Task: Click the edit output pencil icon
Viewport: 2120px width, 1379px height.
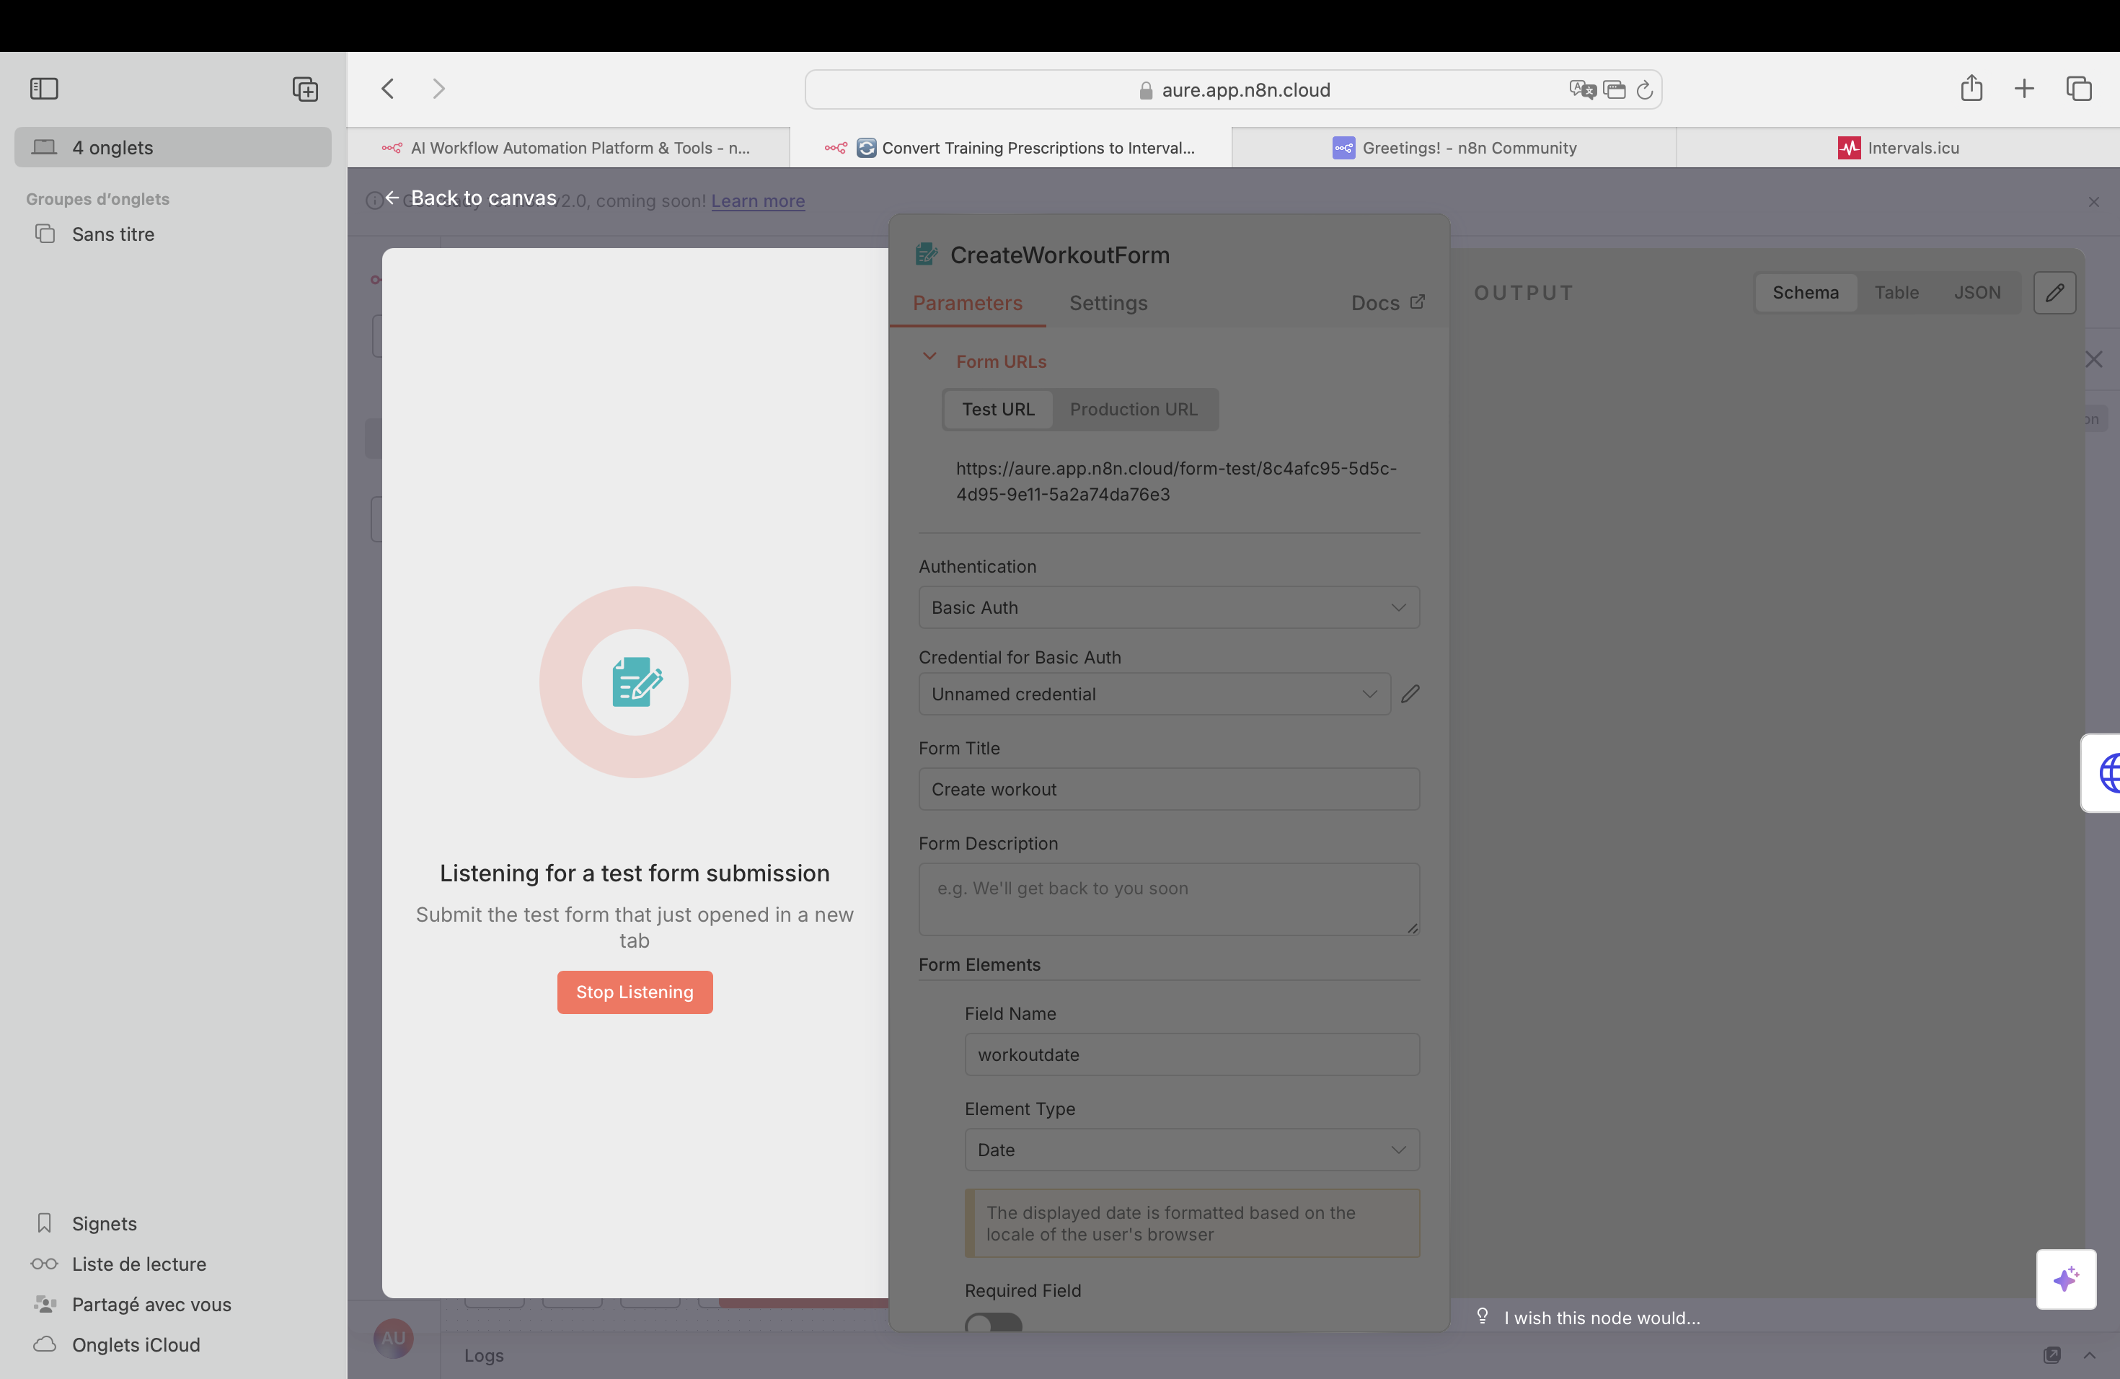Action: click(2054, 293)
